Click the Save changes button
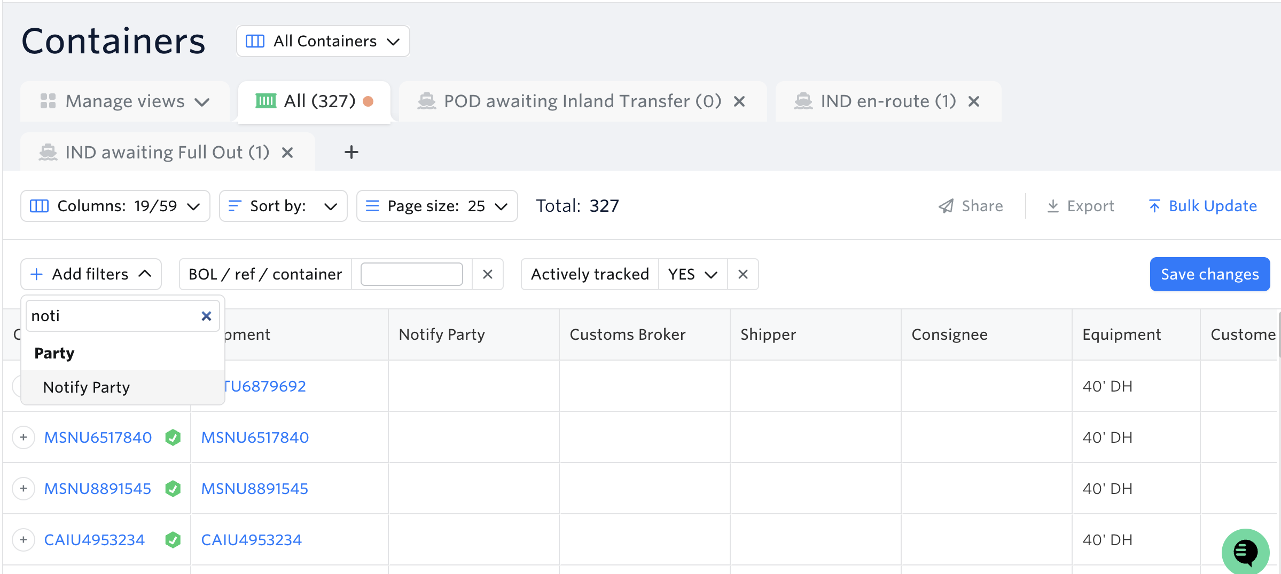This screenshot has width=1281, height=574. pyautogui.click(x=1210, y=274)
